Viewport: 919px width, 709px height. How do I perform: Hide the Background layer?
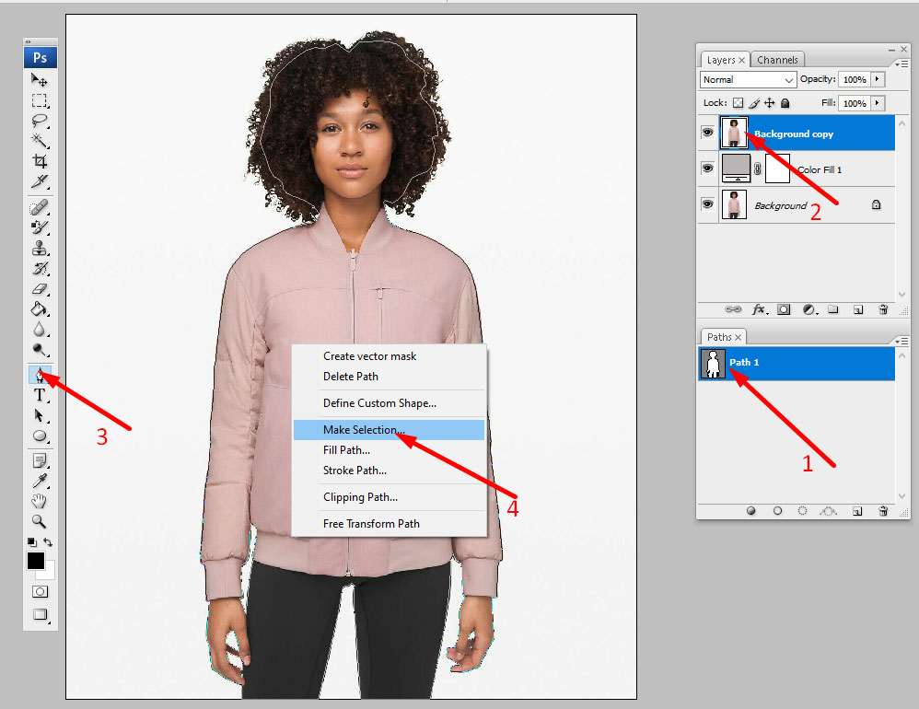point(707,204)
